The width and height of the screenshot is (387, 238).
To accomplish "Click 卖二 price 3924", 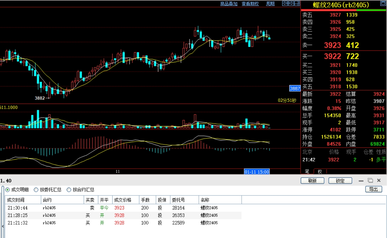I will point(335,36).
